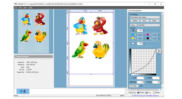Viewport: 182px width, 99px height.
Task: Open the Layout tab
Action: point(132,93)
